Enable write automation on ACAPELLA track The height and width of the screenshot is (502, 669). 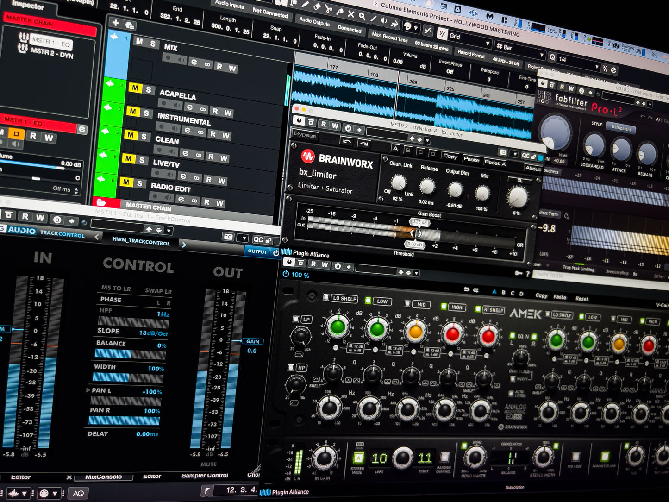228,113
